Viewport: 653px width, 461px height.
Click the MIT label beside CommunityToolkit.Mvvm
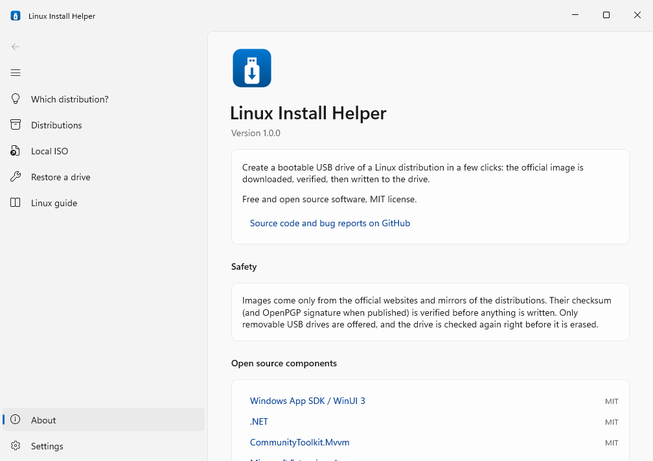pyautogui.click(x=612, y=443)
